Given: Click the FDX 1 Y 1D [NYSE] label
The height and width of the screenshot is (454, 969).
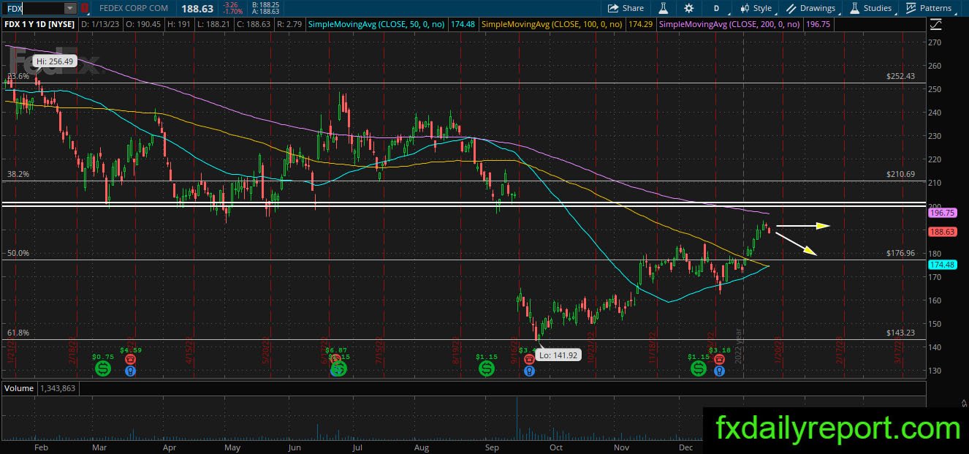Looking at the screenshot, I should [40, 25].
